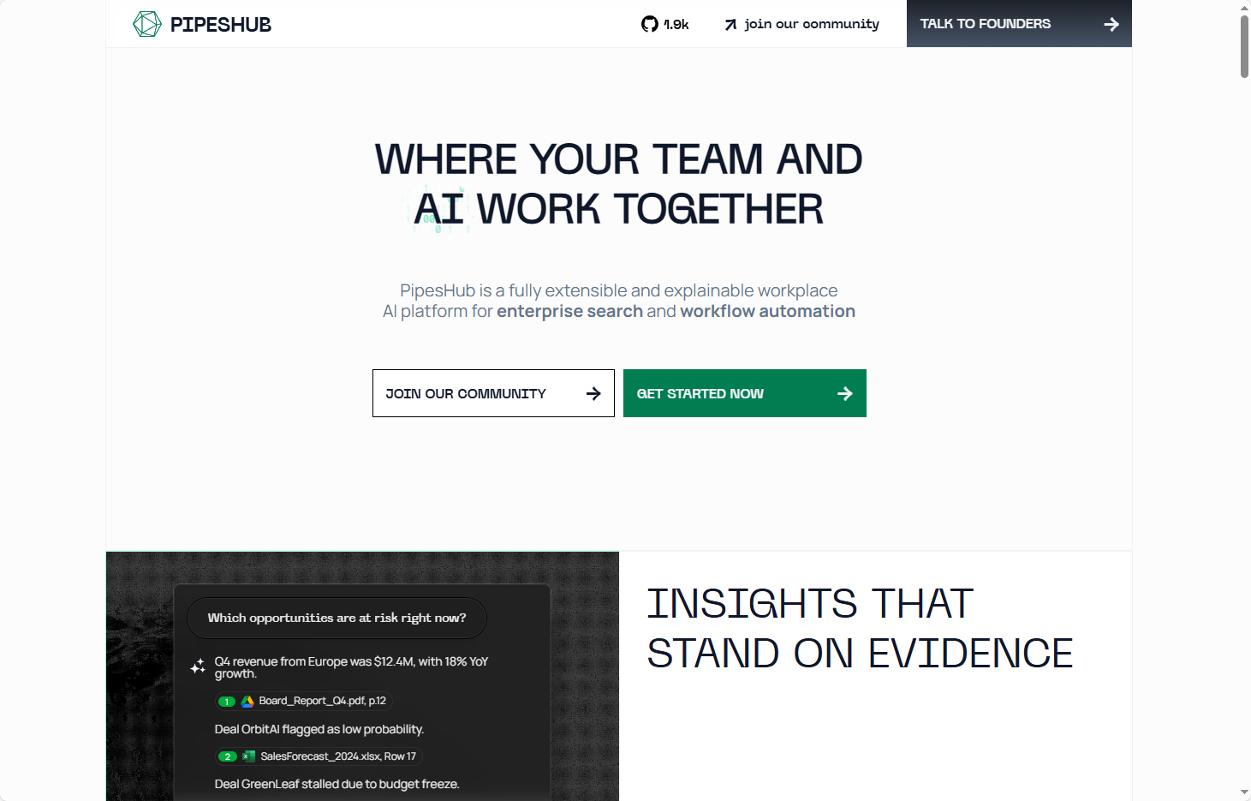Open the 1.9k GitHub stars link
Screen dimensions: 1251x801
pos(676,25)
